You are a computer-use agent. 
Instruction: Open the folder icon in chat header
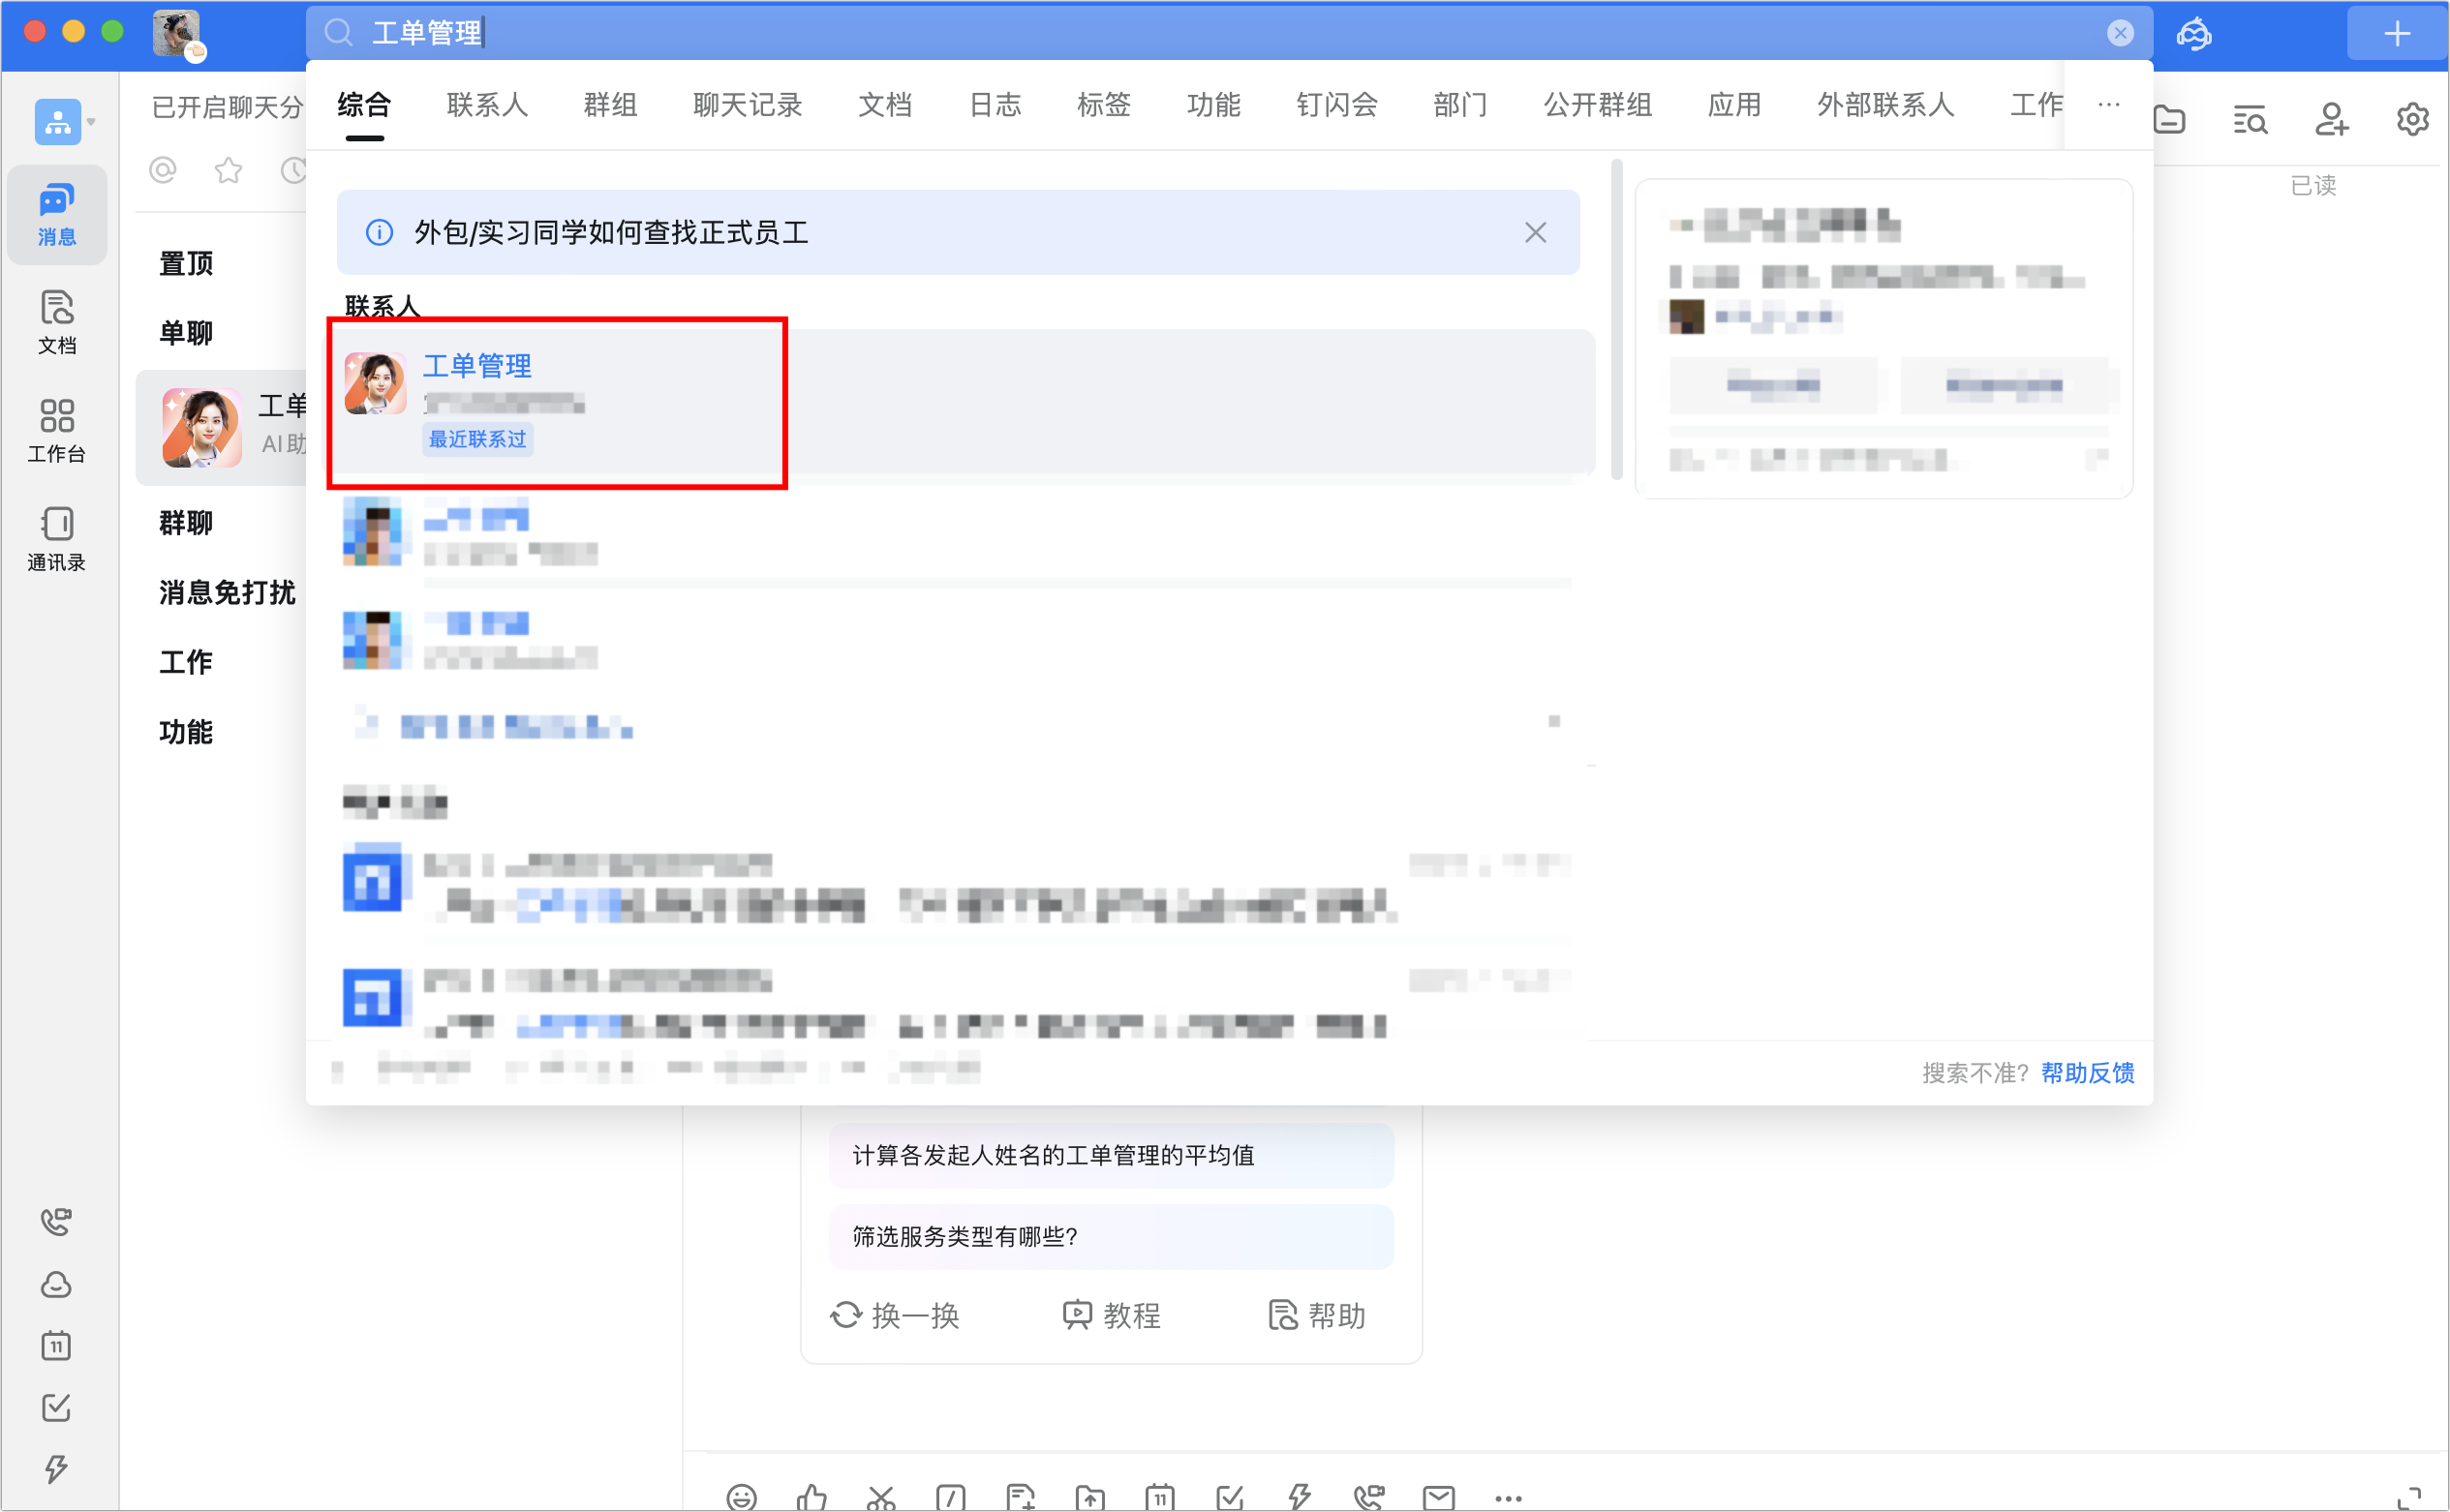tap(2168, 120)
